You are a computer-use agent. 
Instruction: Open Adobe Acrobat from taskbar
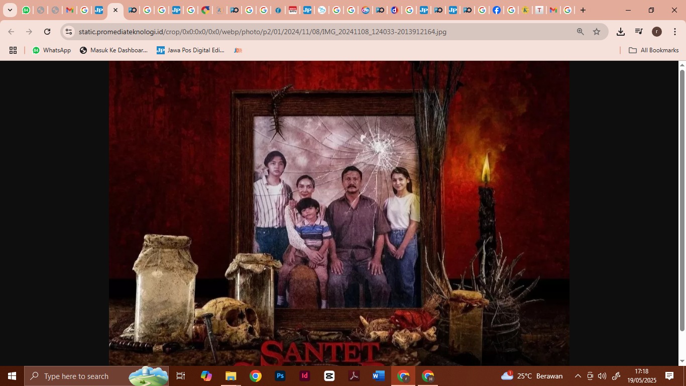(354, 376)
